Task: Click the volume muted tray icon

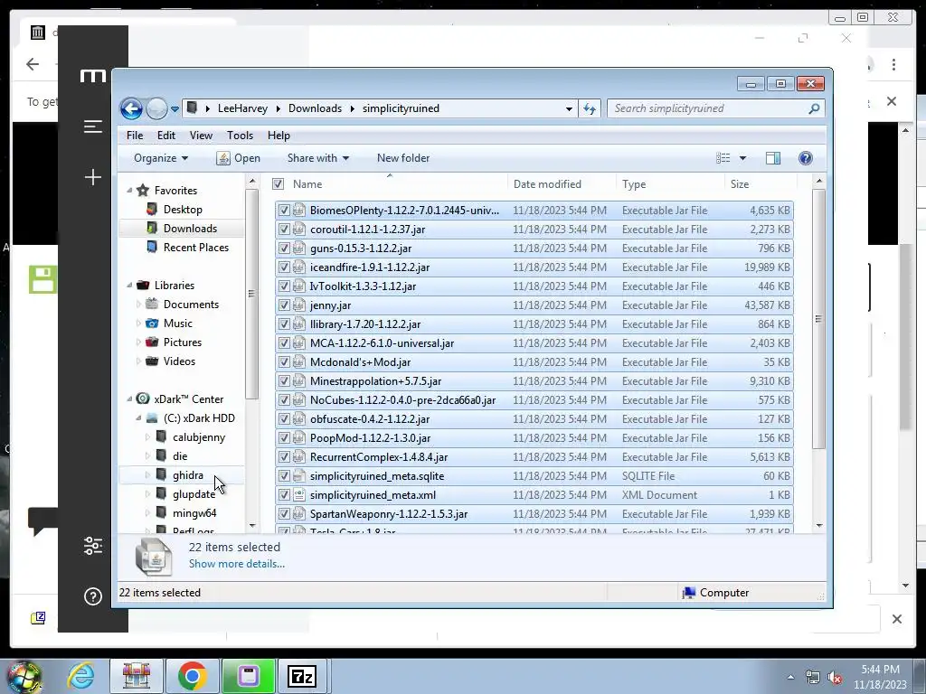Action: click(x=836, y=678)
